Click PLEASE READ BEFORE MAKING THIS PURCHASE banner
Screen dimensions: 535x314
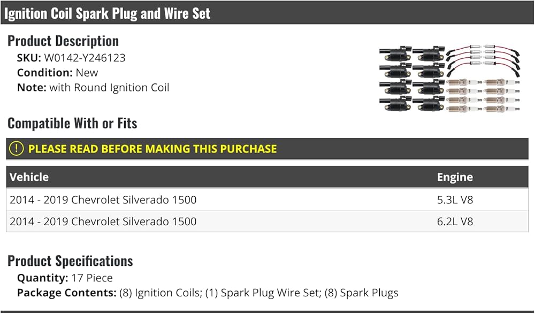tap(267, 149)
